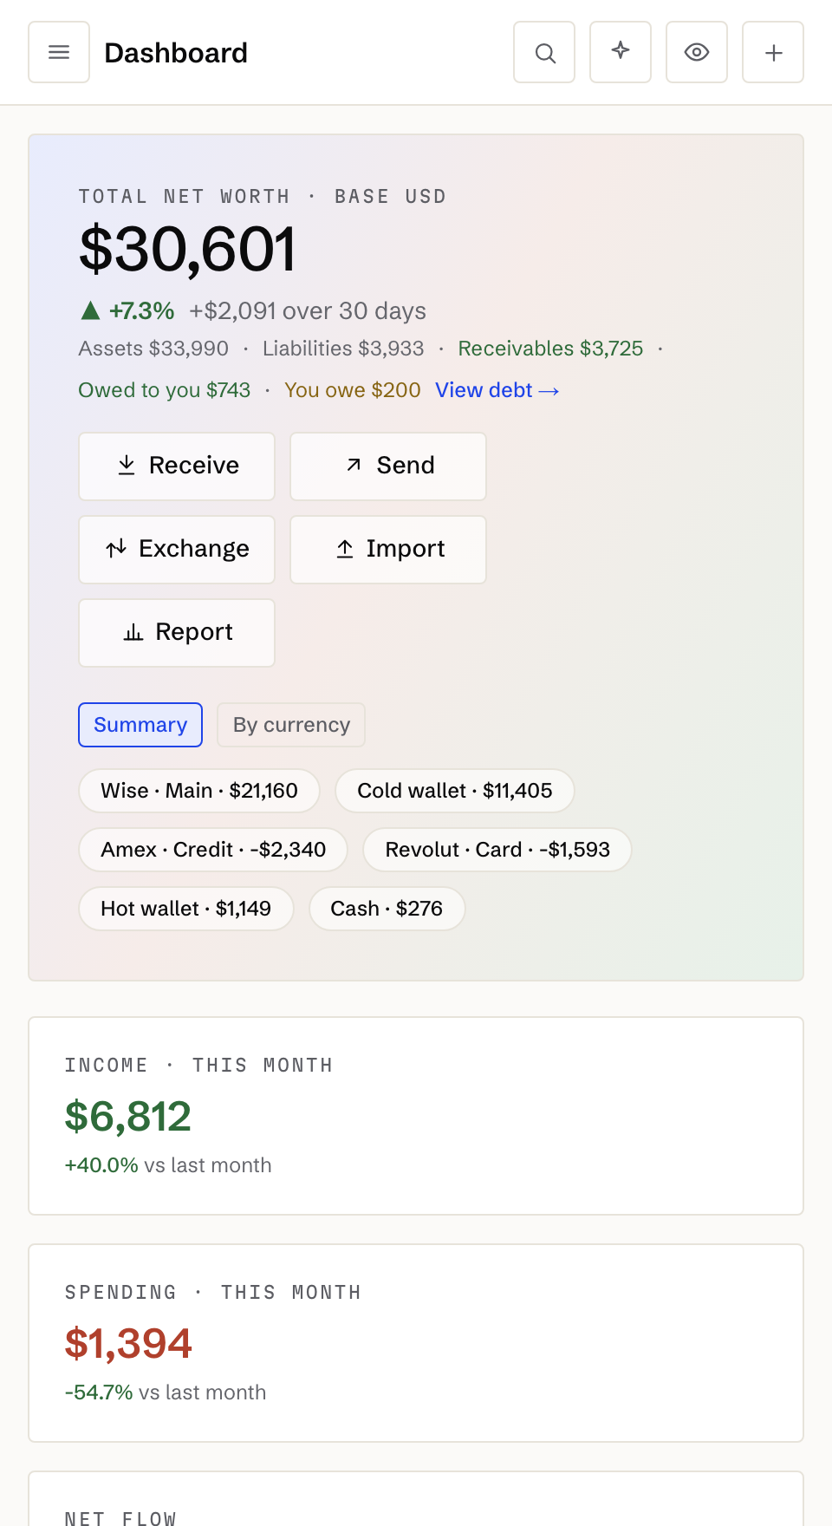
Task: Click Receivables $3,725 text
Action: pos(550,349)
